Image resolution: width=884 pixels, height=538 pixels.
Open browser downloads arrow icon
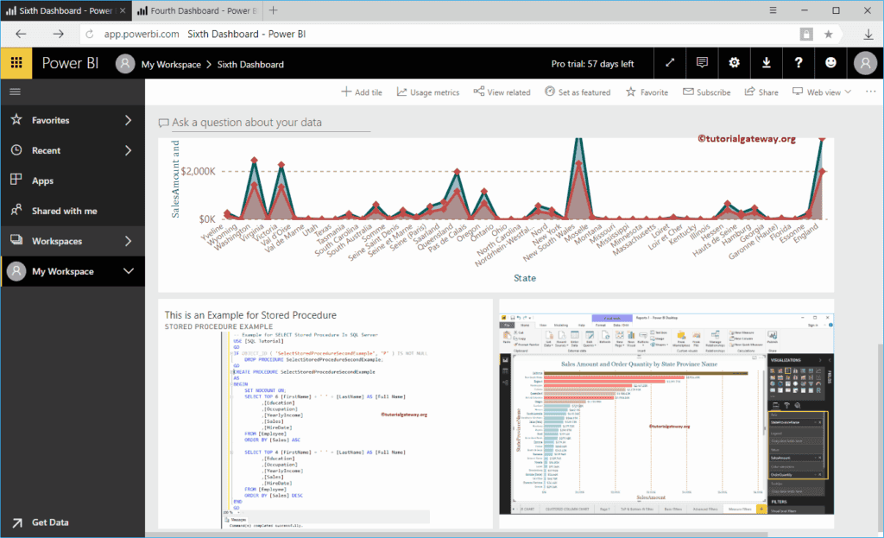[x=868, y=35]
